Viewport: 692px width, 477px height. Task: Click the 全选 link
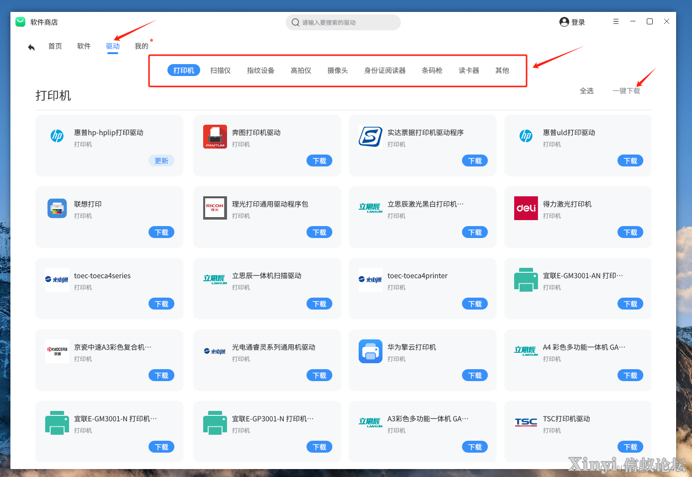pos(587,91)
